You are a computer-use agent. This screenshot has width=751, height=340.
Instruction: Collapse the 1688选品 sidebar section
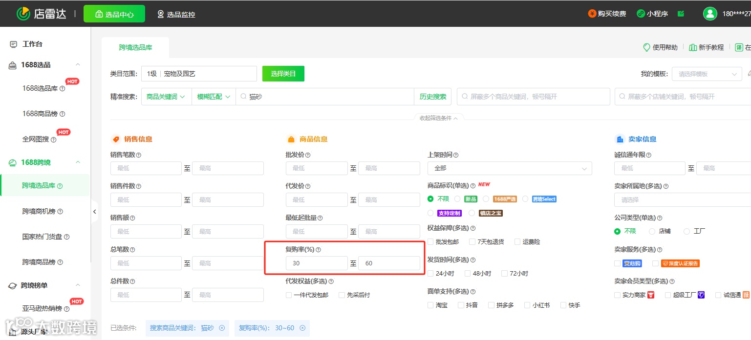78,65
